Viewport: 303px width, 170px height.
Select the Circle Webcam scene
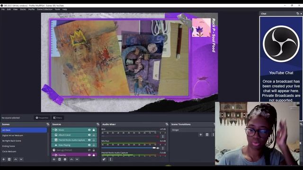(24, 152)
